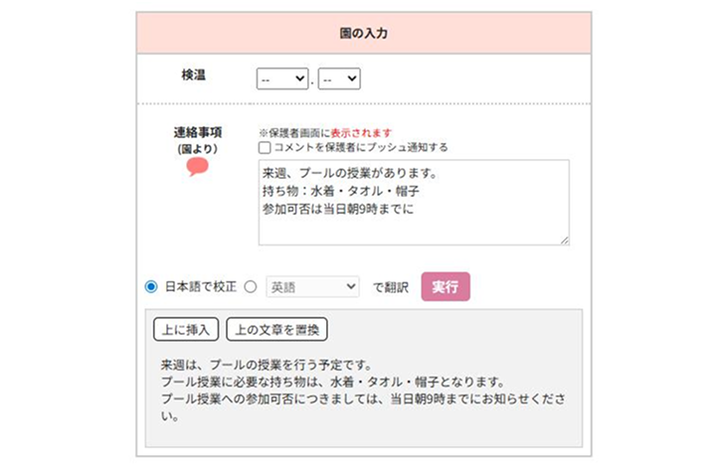Select the 日本語で校正 radio button
Screen dimensions: 728x473
point(151,286)
